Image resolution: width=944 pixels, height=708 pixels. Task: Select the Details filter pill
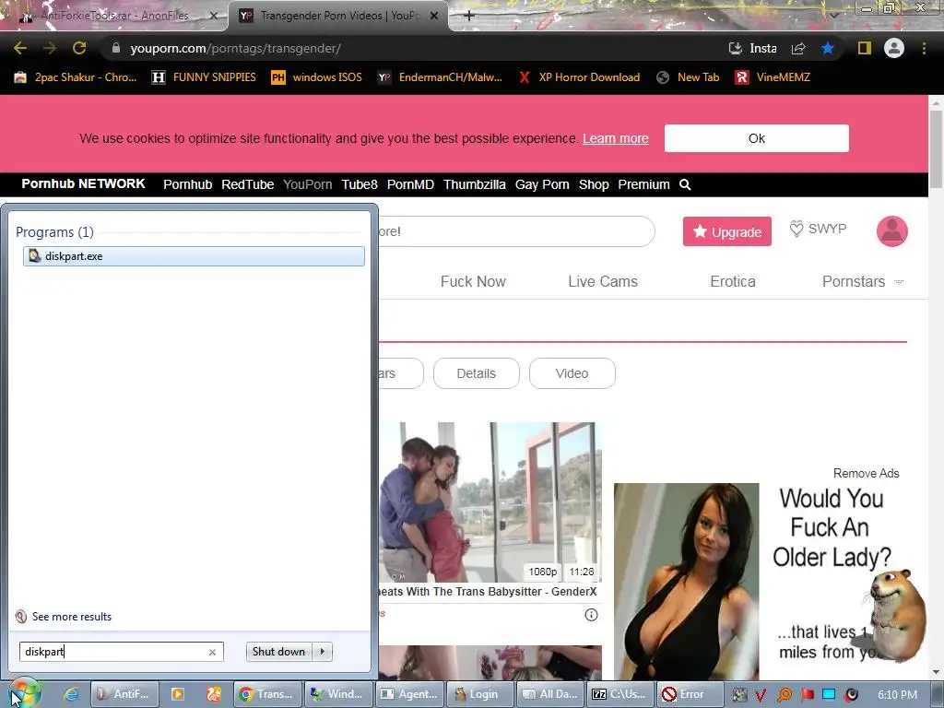(x=477, y=373)
